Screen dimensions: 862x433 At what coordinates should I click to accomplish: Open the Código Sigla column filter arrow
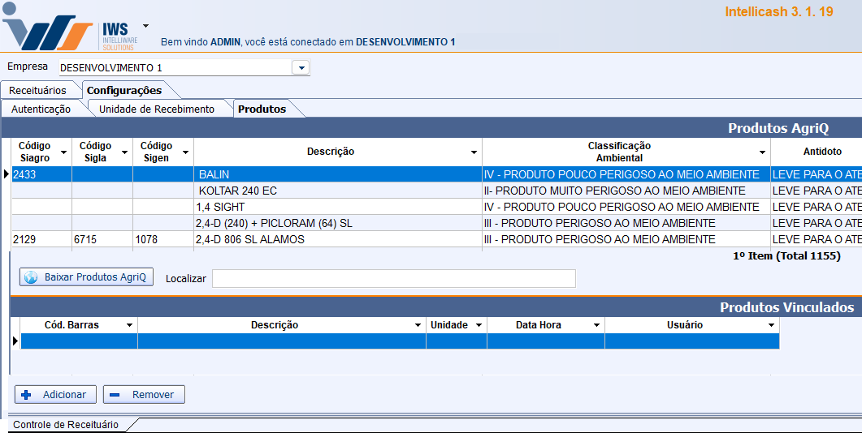click(x=124, y=152)
